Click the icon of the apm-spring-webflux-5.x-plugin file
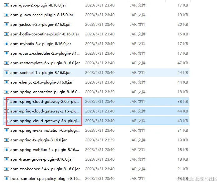This screenshot has width=219, height=183. point(7,149)
